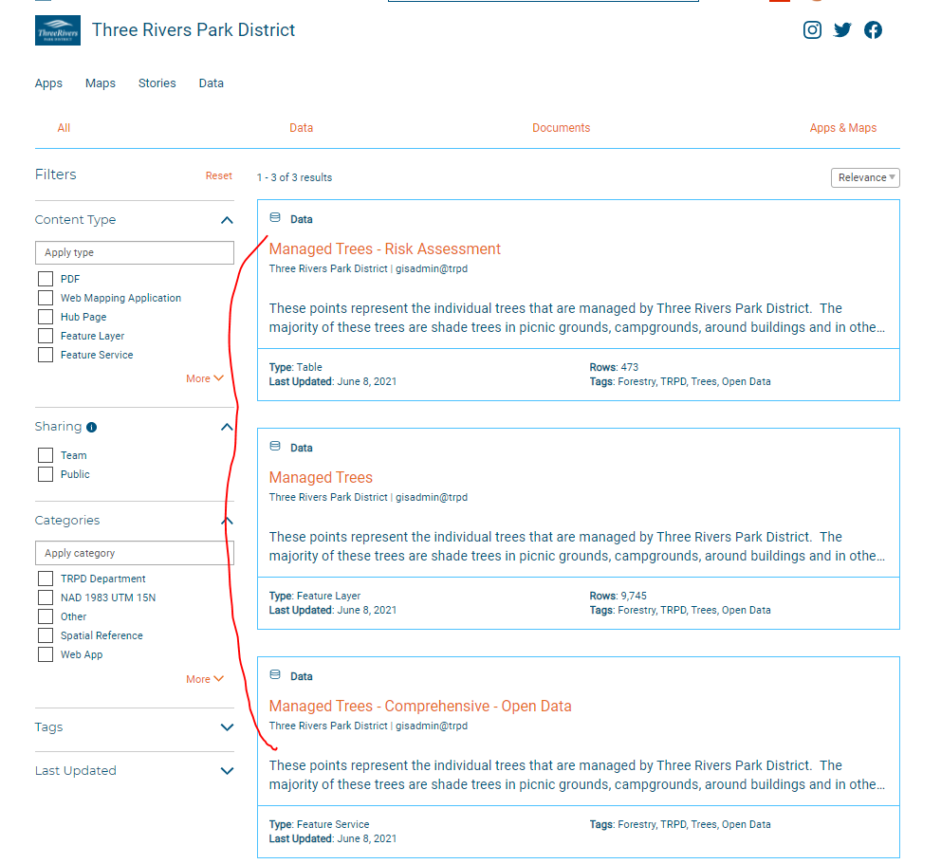Click the info icon beside Sharing
Screen dimensions: 941x864
(x=91, y=427)
